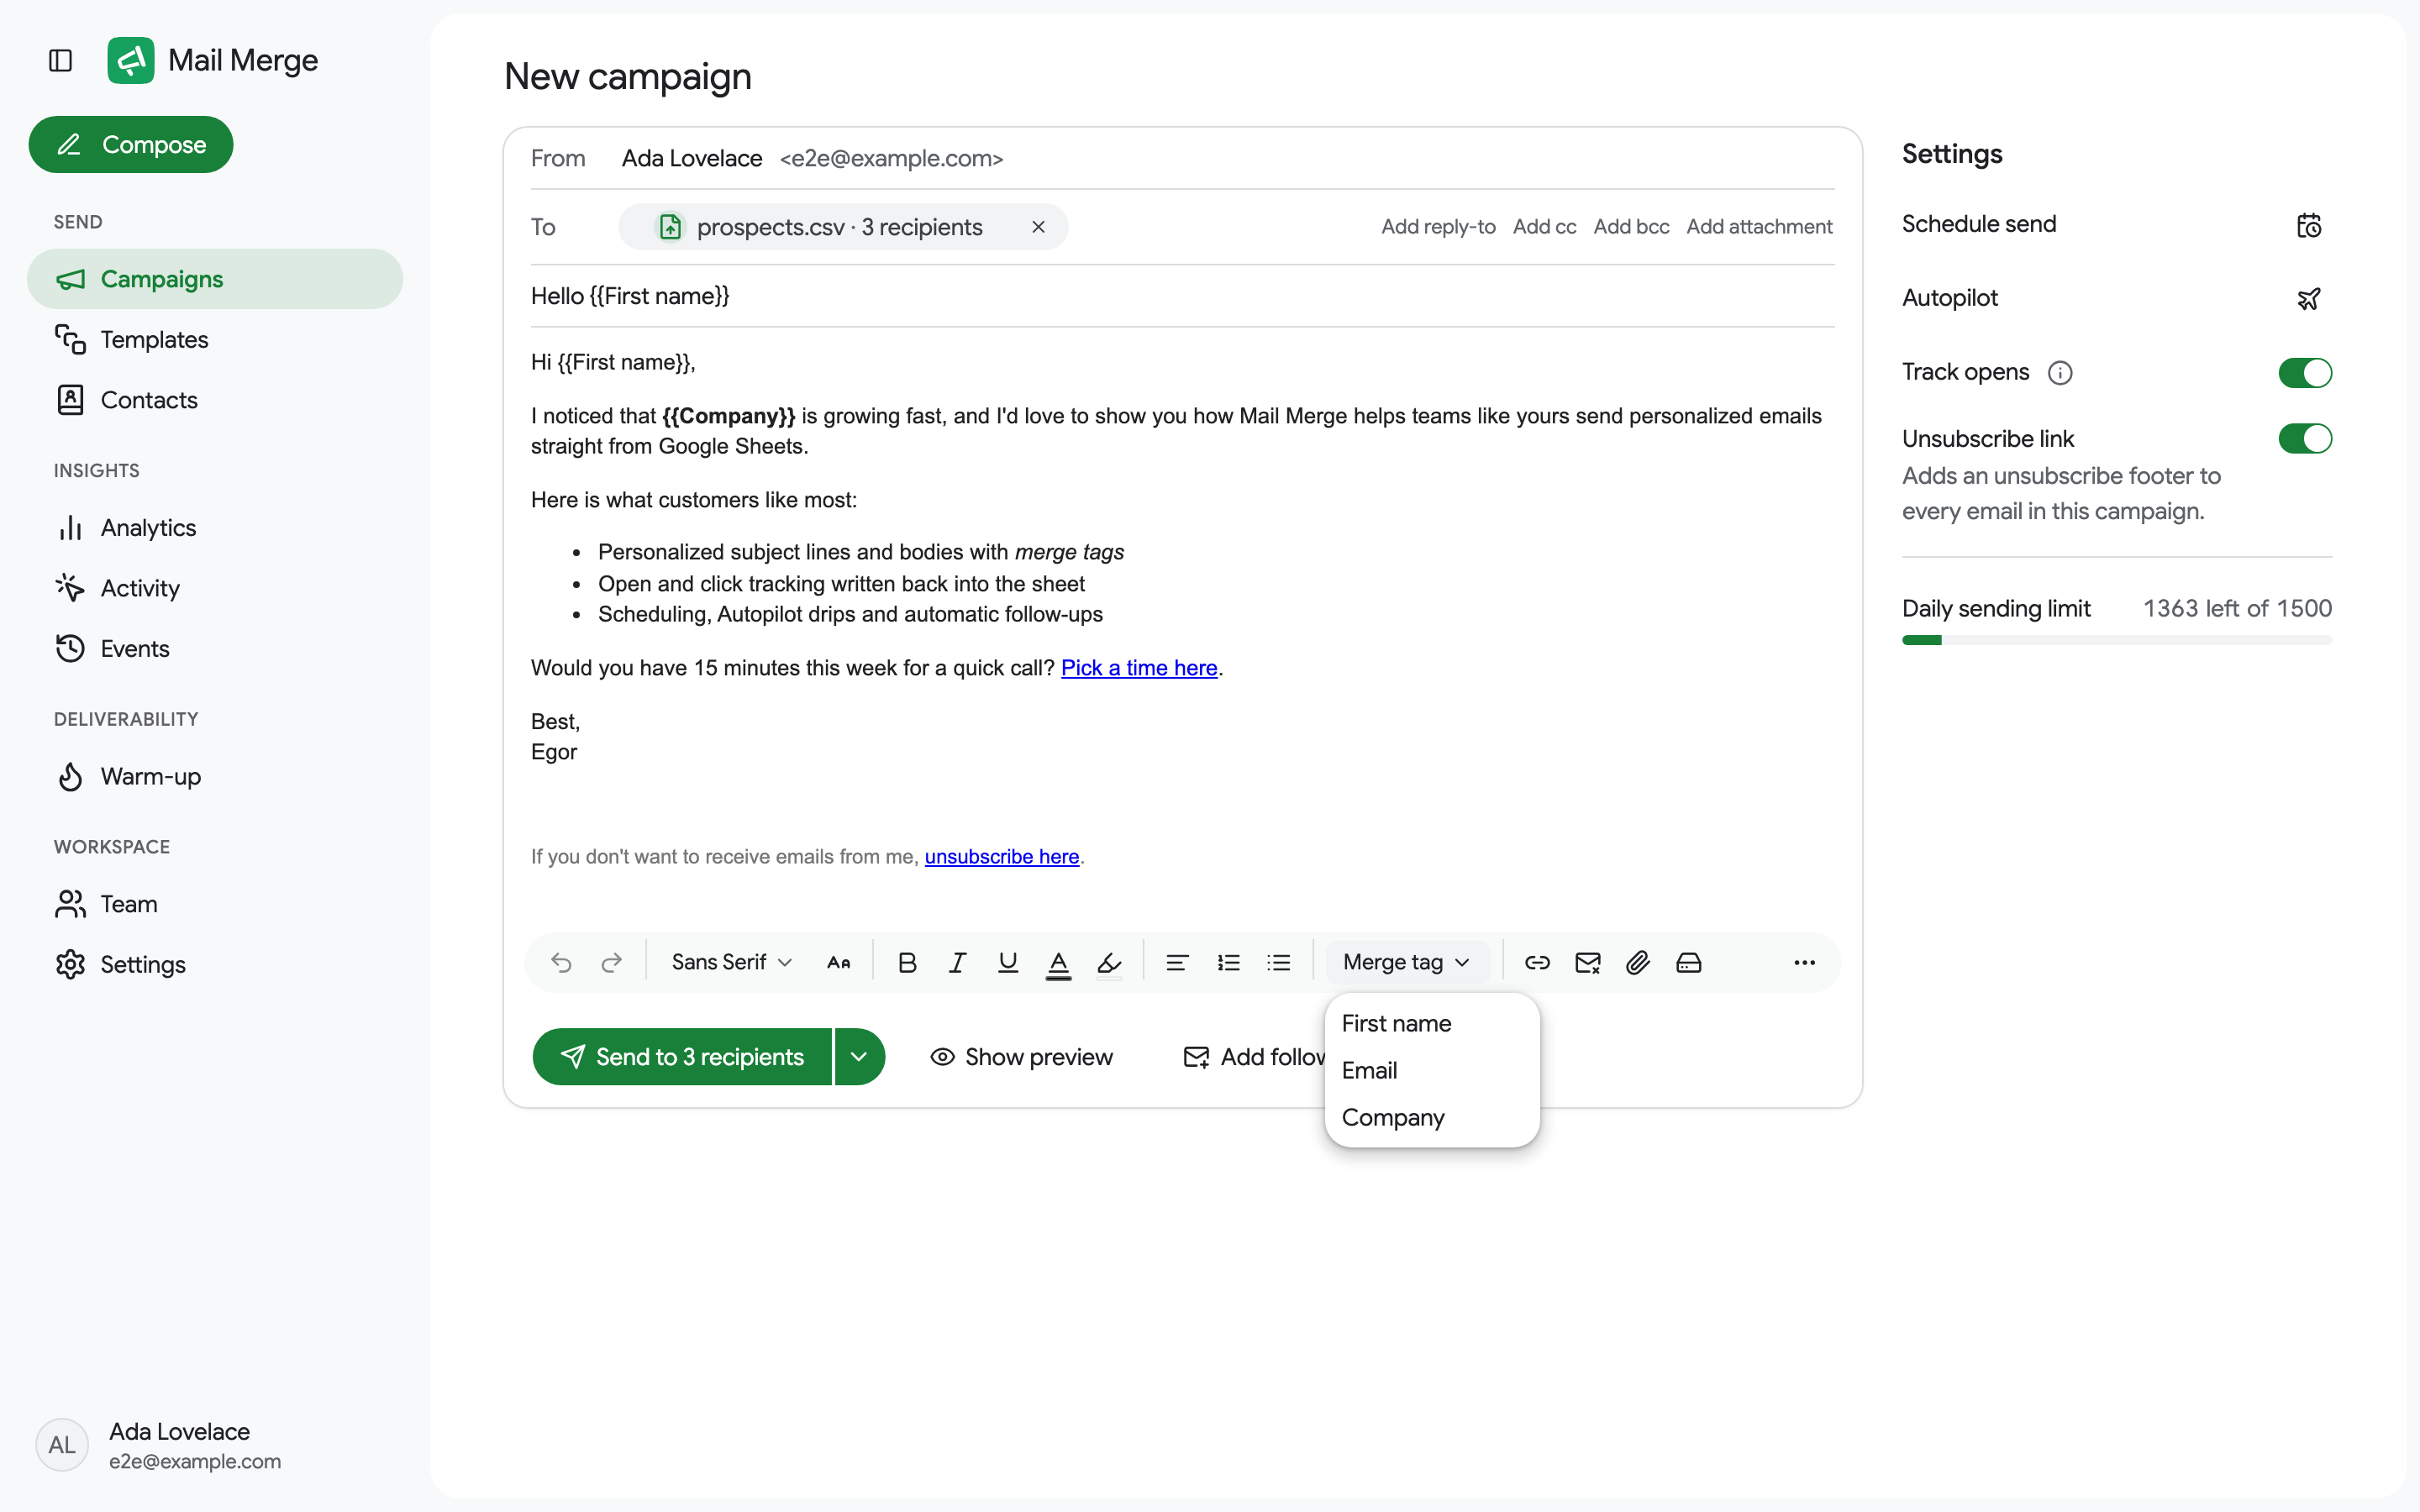Click the Add attachment link

[x=1759, y=227]
